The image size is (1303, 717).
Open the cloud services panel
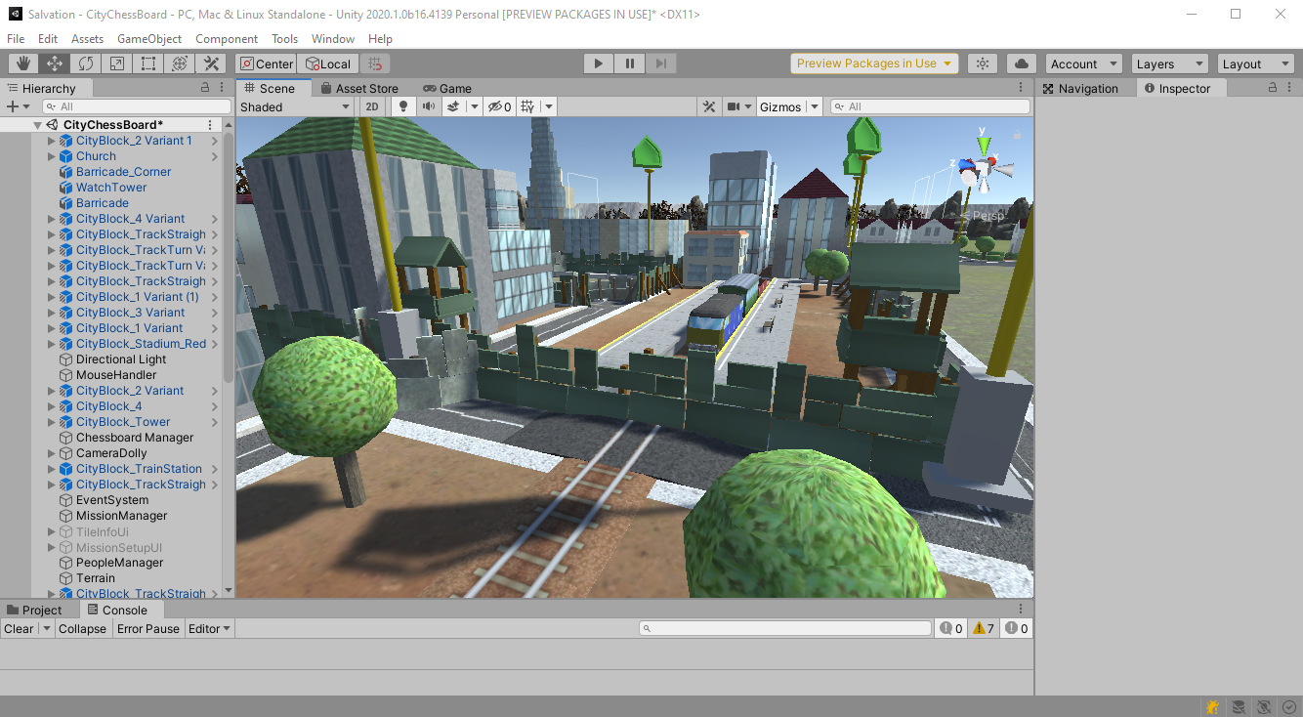1021,63
